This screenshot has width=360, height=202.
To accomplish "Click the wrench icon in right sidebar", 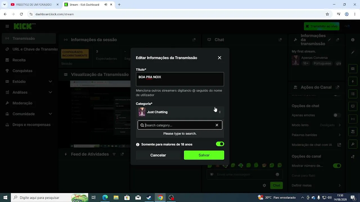I will (353, 144).
